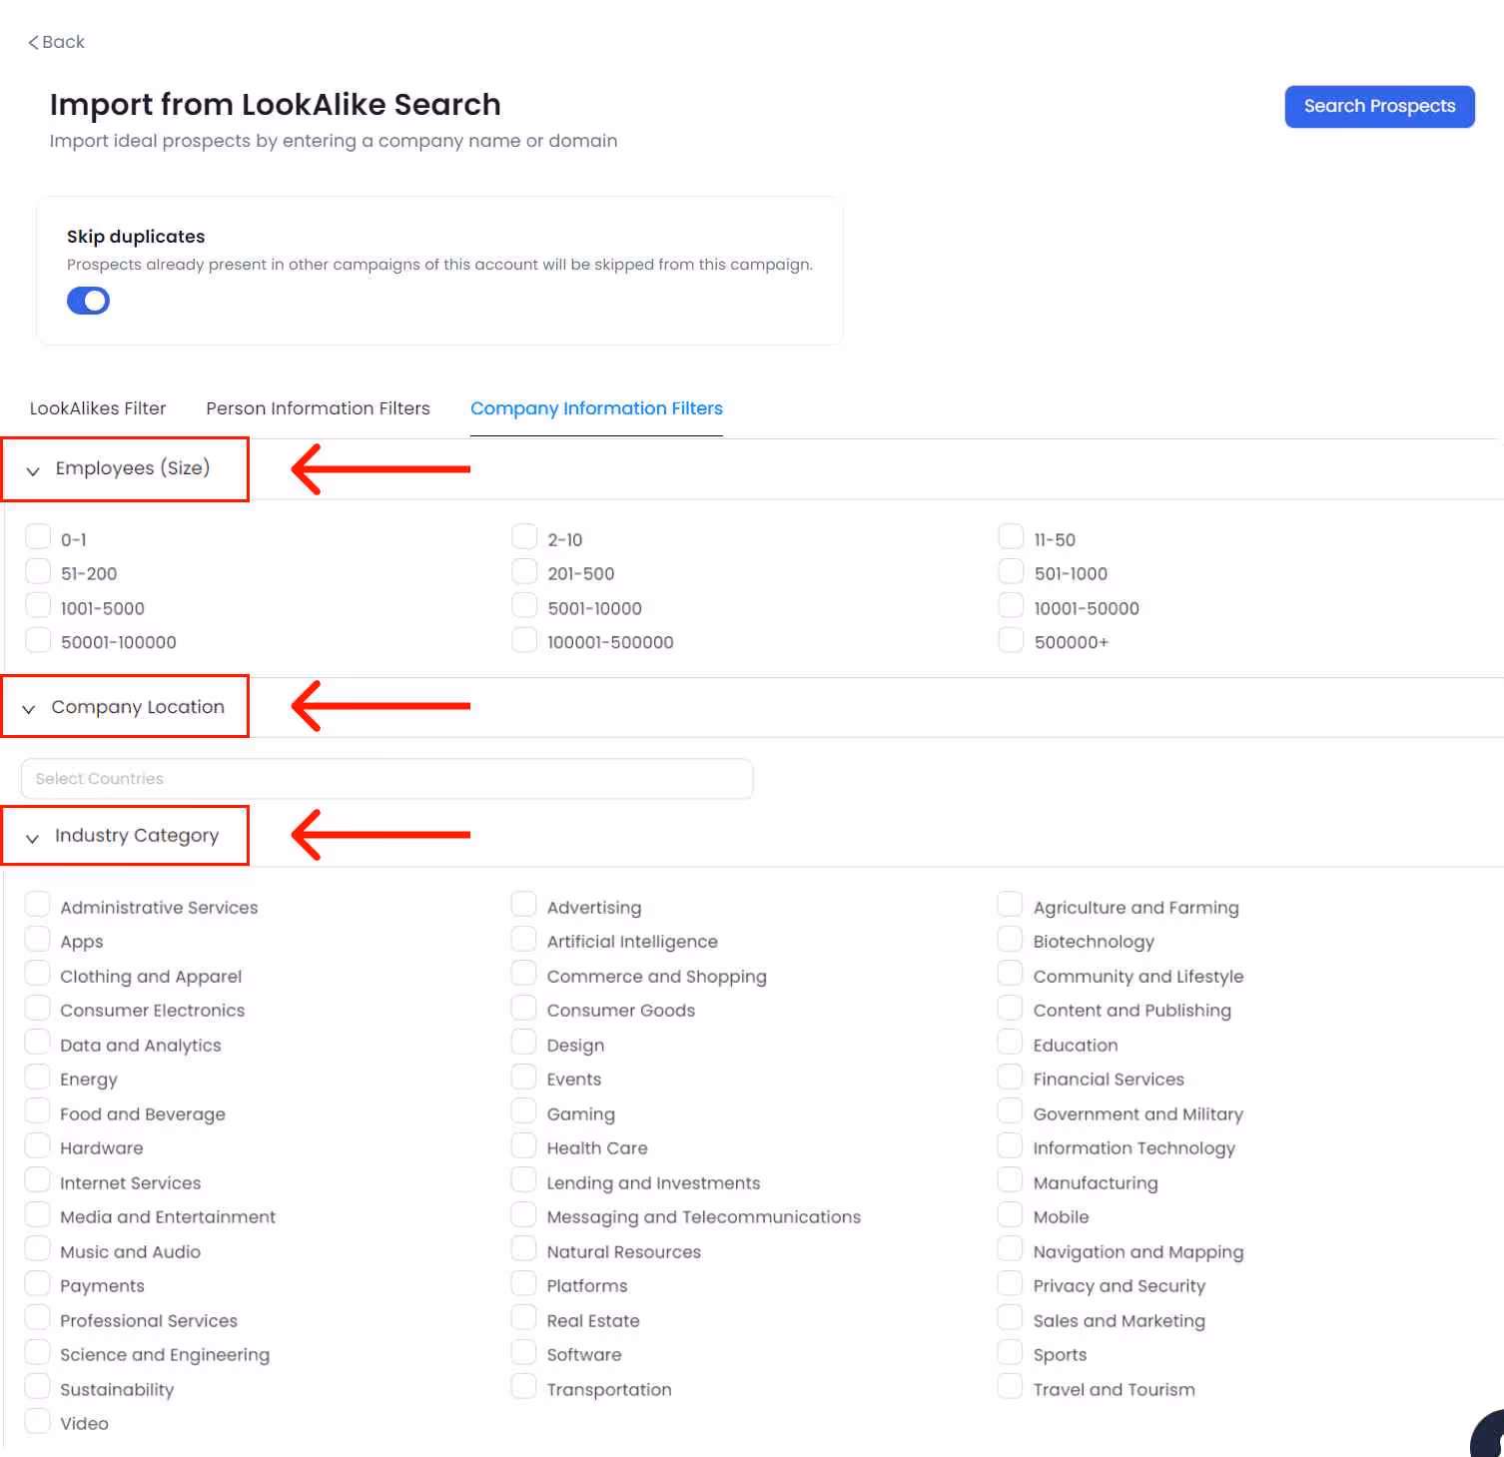1504x1457 pixels.
Task: Select the Health Care industry category
Action: click(523, 1144)
